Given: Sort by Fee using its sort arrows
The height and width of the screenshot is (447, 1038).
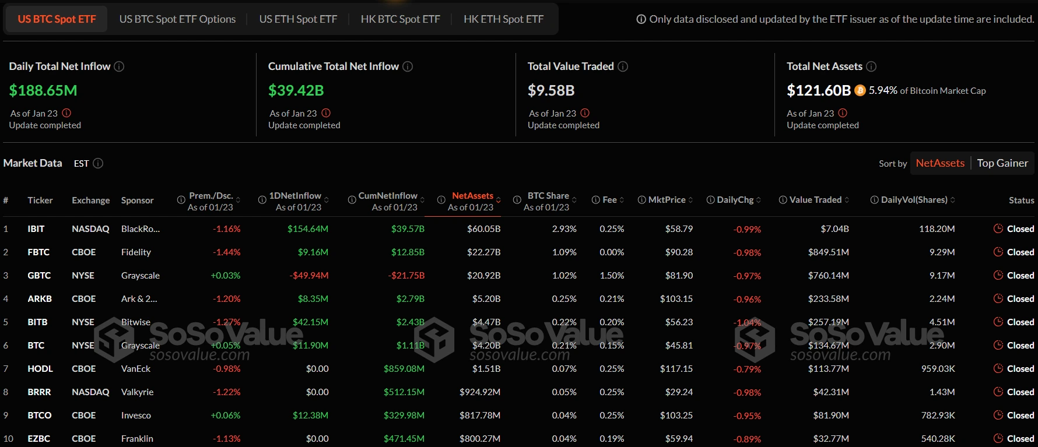Looking at the screenshot, I should (x=622, y=200).
